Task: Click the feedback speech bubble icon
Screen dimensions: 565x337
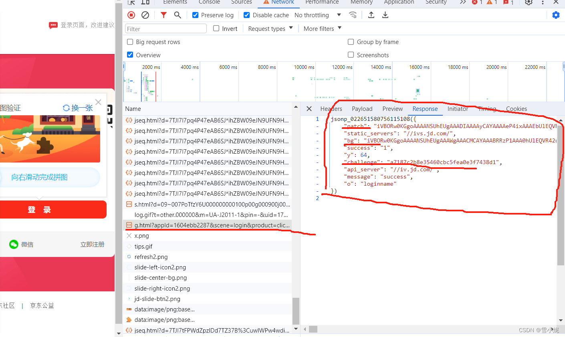Action: (x=53, y=25)
